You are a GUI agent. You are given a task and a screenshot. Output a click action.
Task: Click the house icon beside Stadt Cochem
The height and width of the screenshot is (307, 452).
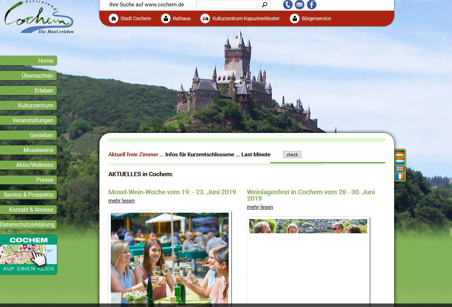tap(113, 18)
